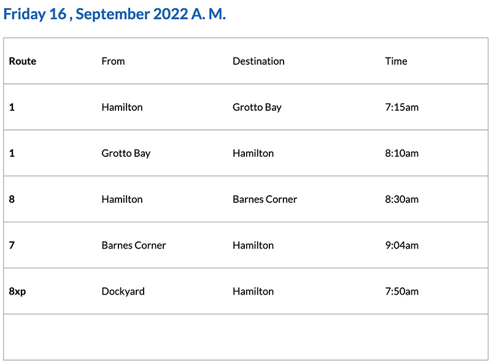Click the 8:30am time cell
This screenshot has height=362, width=491.
401,199
